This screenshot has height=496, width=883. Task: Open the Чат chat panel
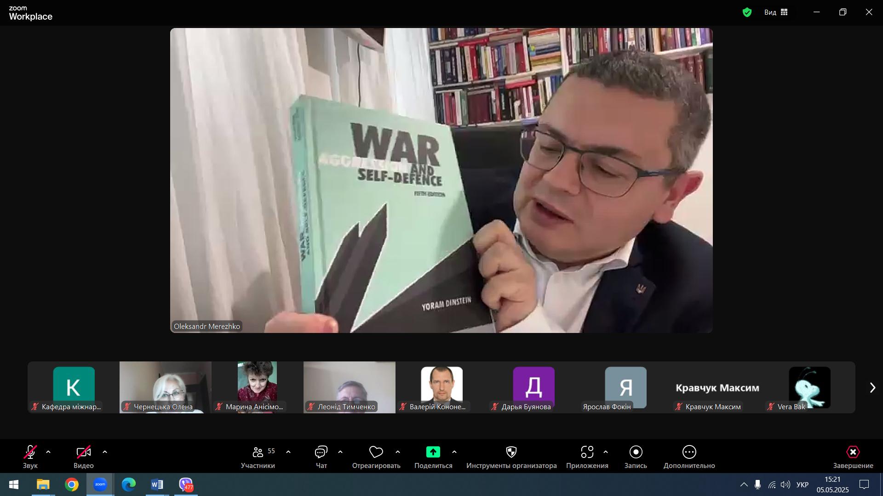321,457
